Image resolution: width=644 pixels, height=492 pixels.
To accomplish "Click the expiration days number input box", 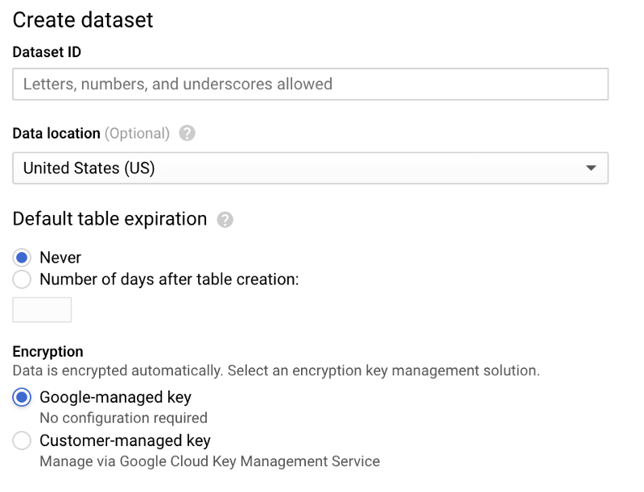I will 42,309.
